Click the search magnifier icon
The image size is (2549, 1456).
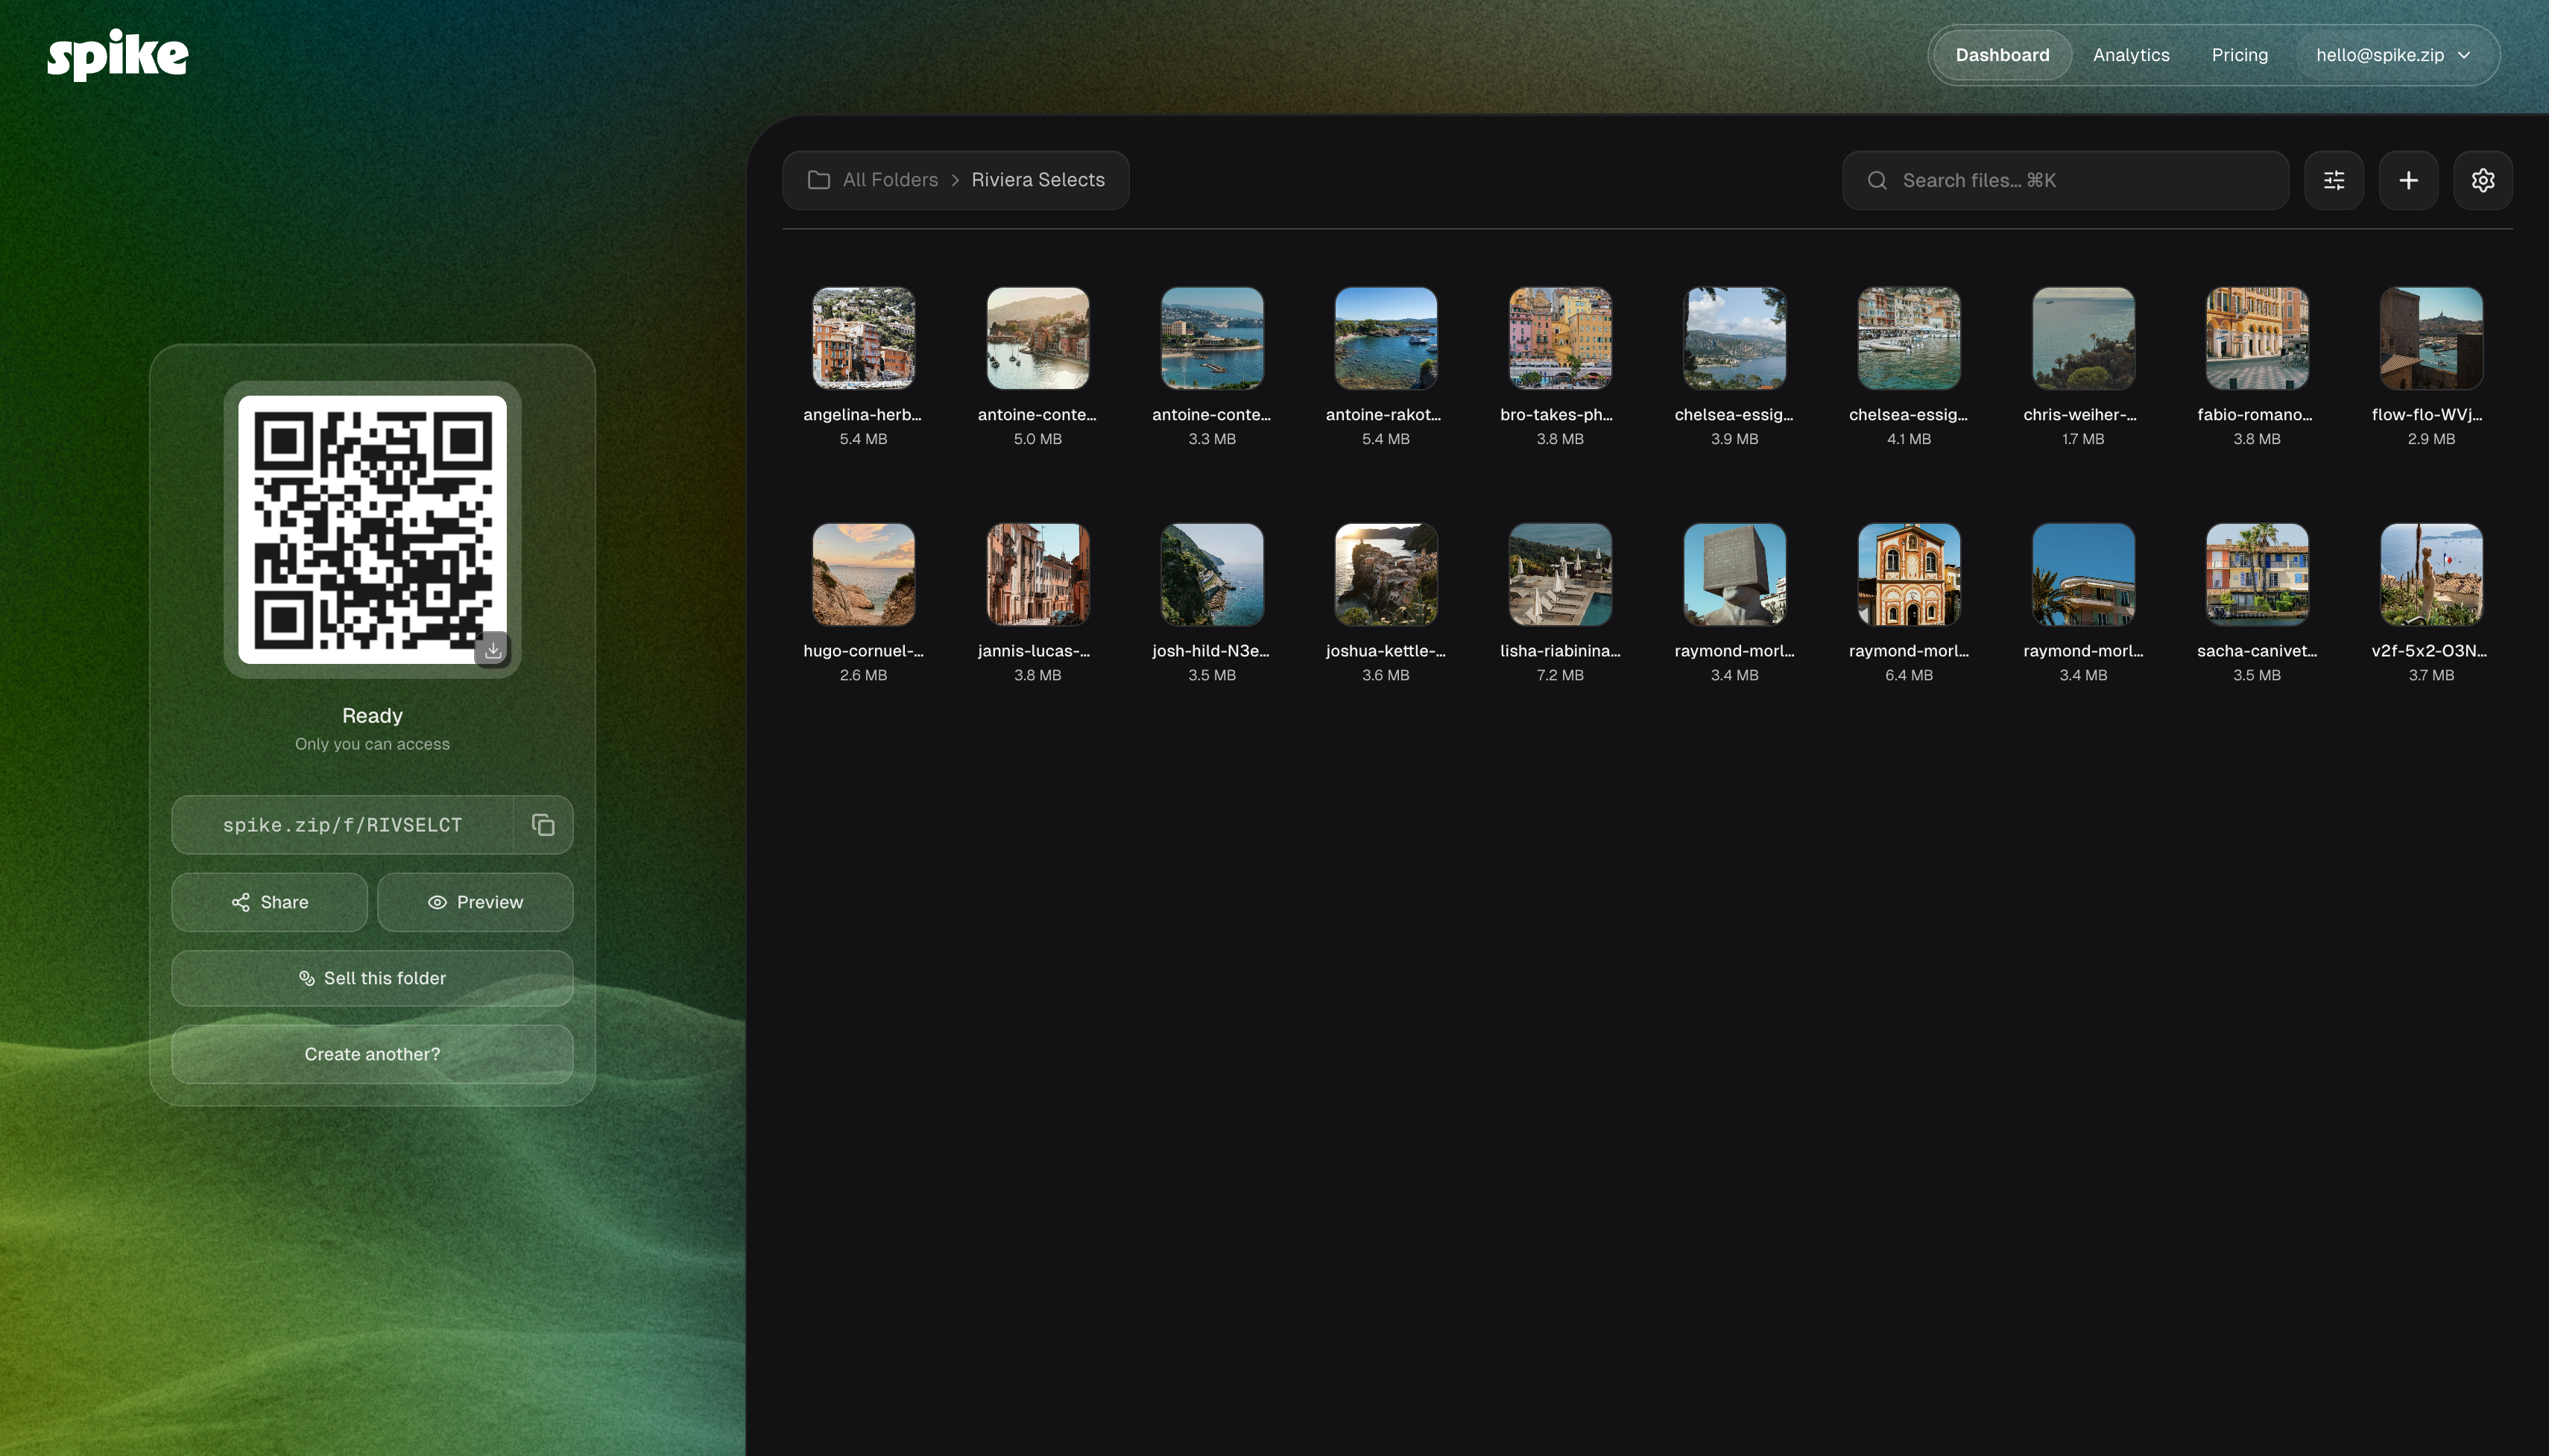tap(1877, 180)
